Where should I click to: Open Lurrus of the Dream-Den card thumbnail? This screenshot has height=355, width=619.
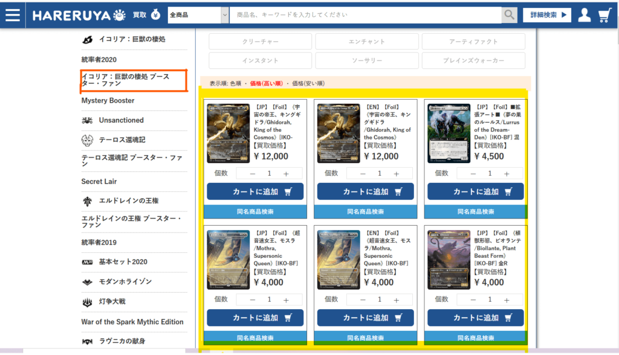pyautogui.click(x=449, y=133)
